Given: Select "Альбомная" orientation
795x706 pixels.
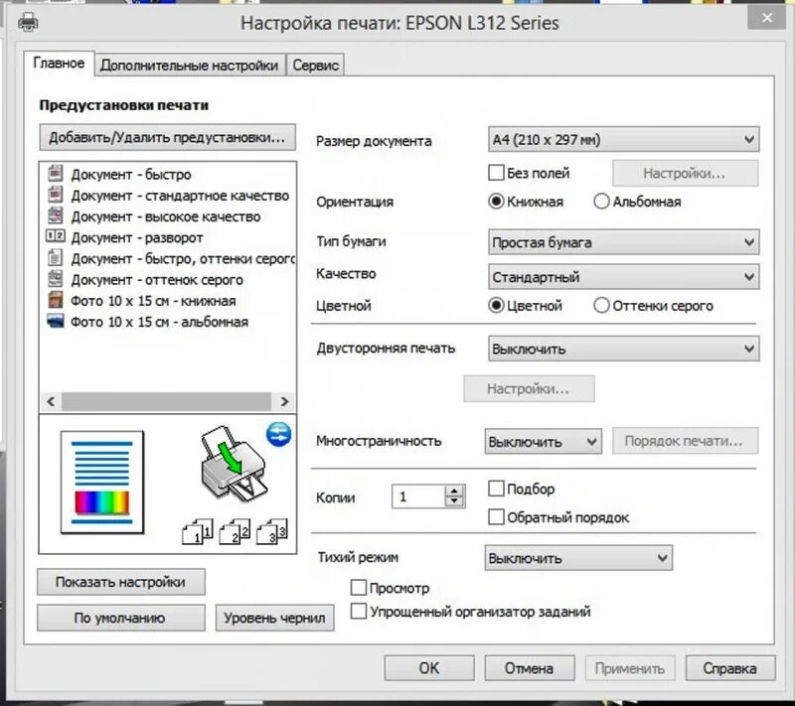Looking at the screenshot, I should [x=601, y=202].
